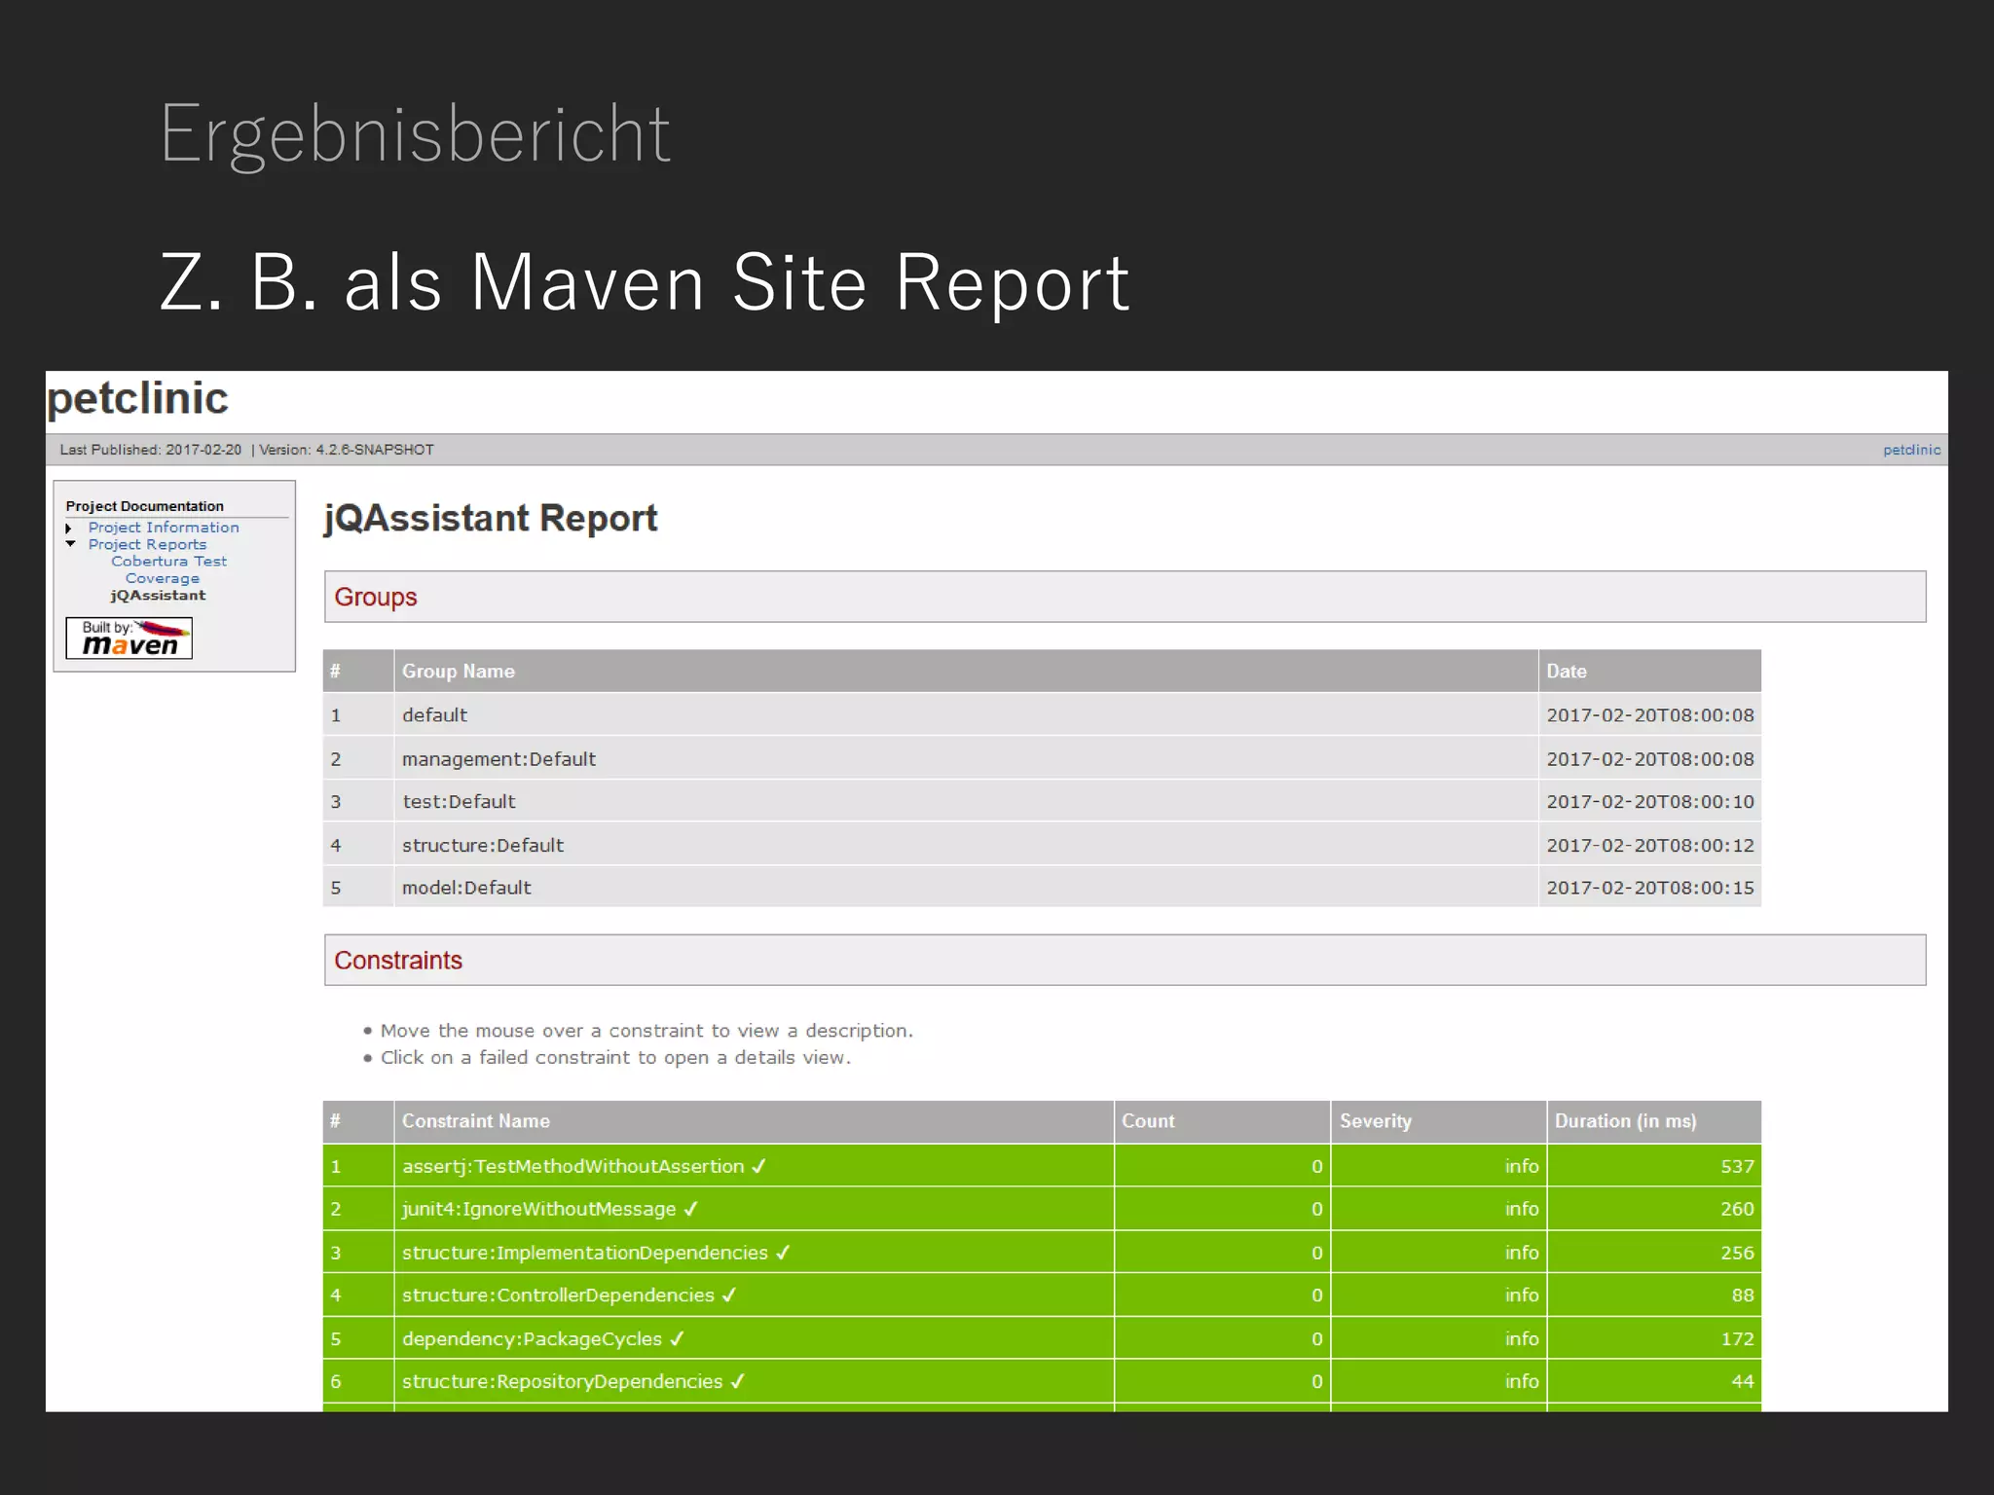Click the date 2017-02-20T08:00:10
Image resolution: width=1994 pixels, height=1495 pixels.
click(x=1650, y=802)
